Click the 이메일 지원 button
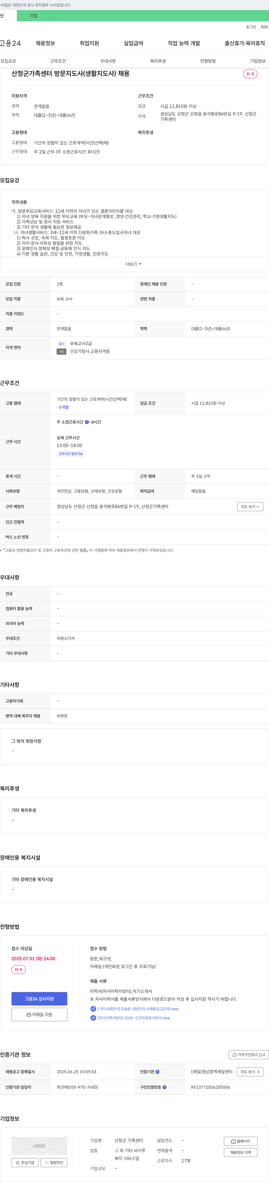Viewport: 269px width, 1182px height. pos(39,1015)
